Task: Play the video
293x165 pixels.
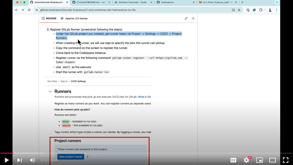Action: click(7, 160)
